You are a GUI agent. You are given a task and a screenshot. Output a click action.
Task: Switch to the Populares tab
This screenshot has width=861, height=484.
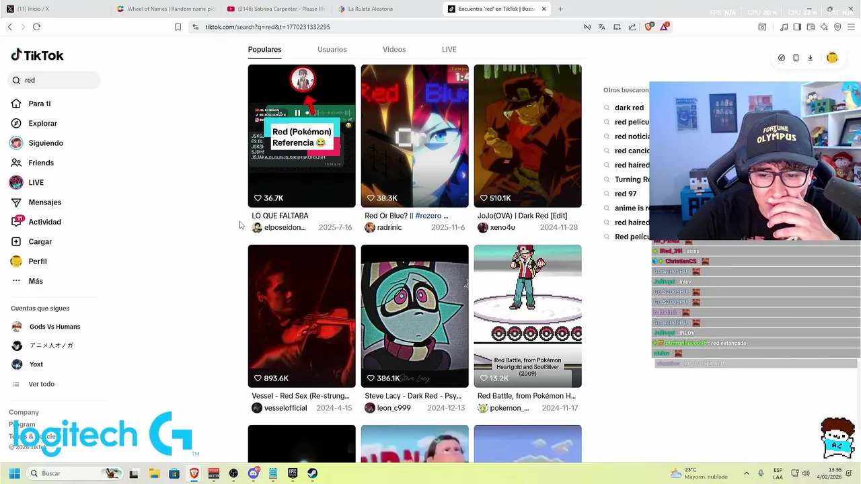click(x=264, y=49)
